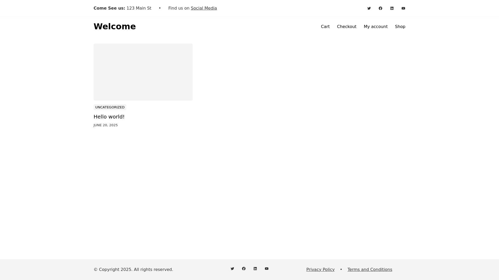Go to the Checkout page
Screen dimensions: 499x280
[347, 27]
